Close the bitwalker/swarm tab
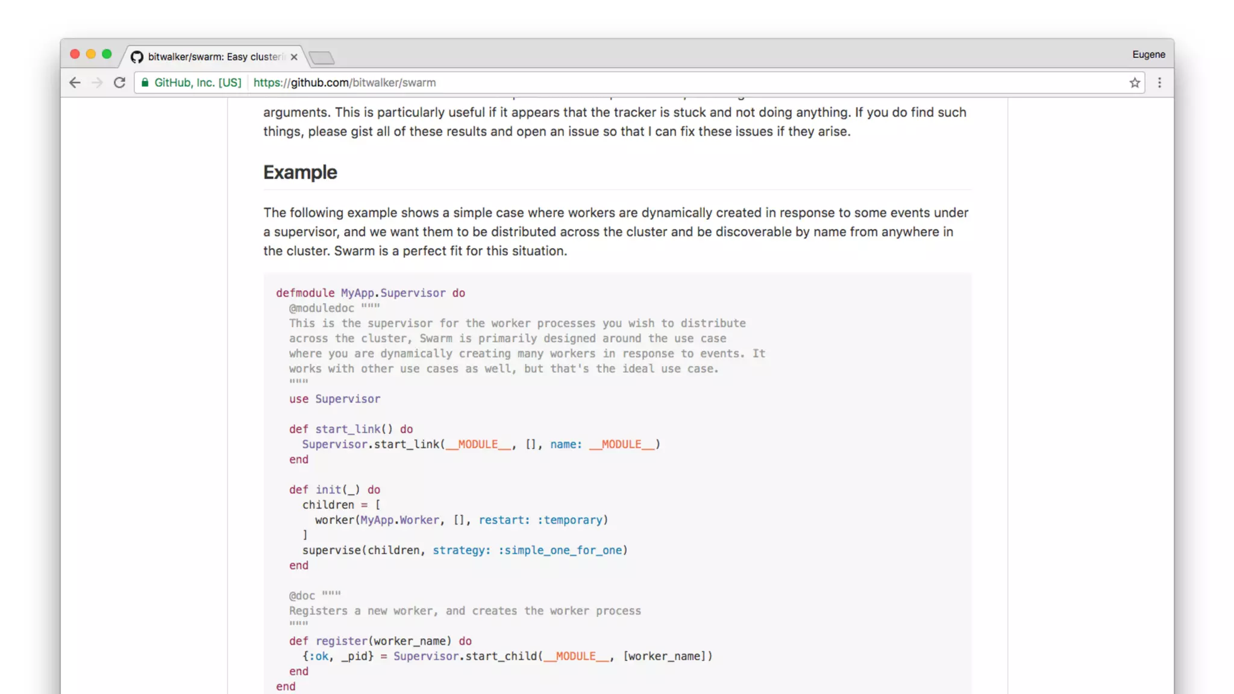1234x694 pixels. 294,57
